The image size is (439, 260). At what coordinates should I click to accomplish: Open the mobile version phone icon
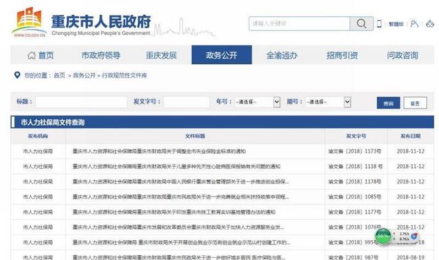pyautogui.click(x=379, y=24)
